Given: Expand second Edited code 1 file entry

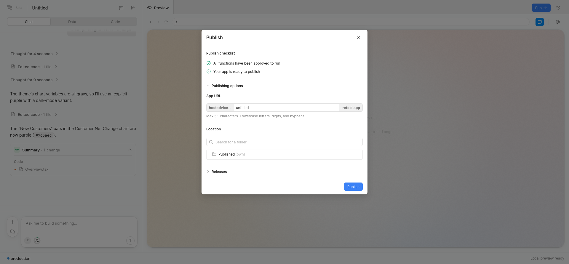Looking at the screenshot, I should 34,115.
